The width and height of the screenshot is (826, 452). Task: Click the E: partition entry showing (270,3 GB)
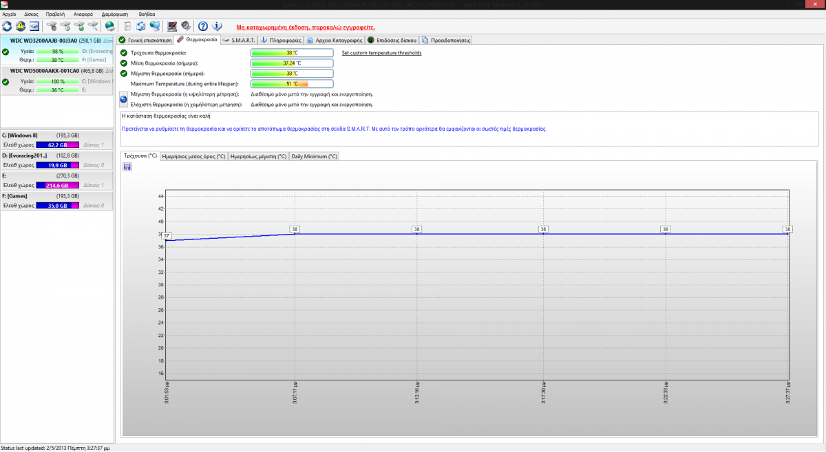(x=57, y=180)
